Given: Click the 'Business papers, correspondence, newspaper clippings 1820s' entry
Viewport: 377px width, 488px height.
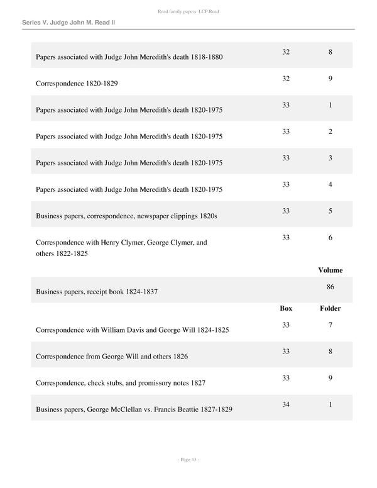Looking at the screenshot, I should tap(126, 216).
